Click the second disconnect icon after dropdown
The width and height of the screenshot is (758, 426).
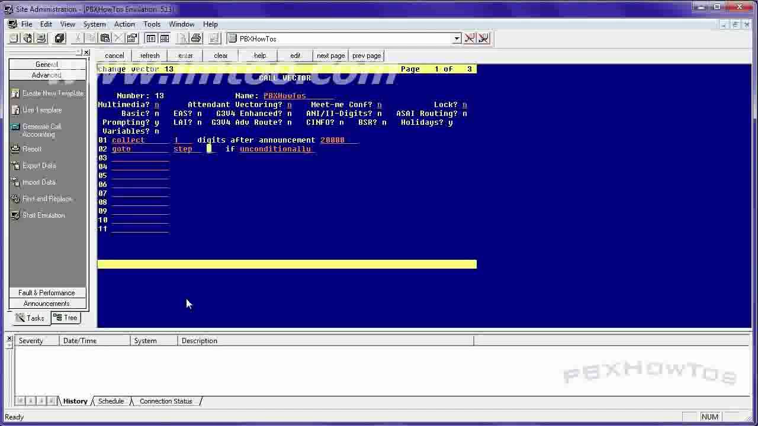coord(484,38)
